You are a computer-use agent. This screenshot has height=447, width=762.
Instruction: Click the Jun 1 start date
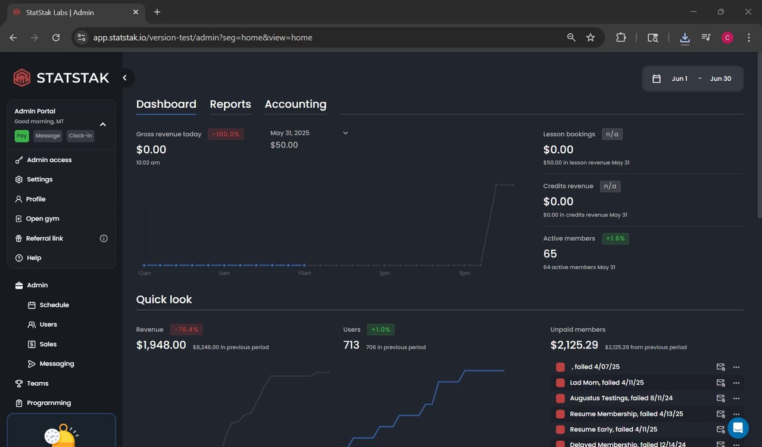pos(679,78)
